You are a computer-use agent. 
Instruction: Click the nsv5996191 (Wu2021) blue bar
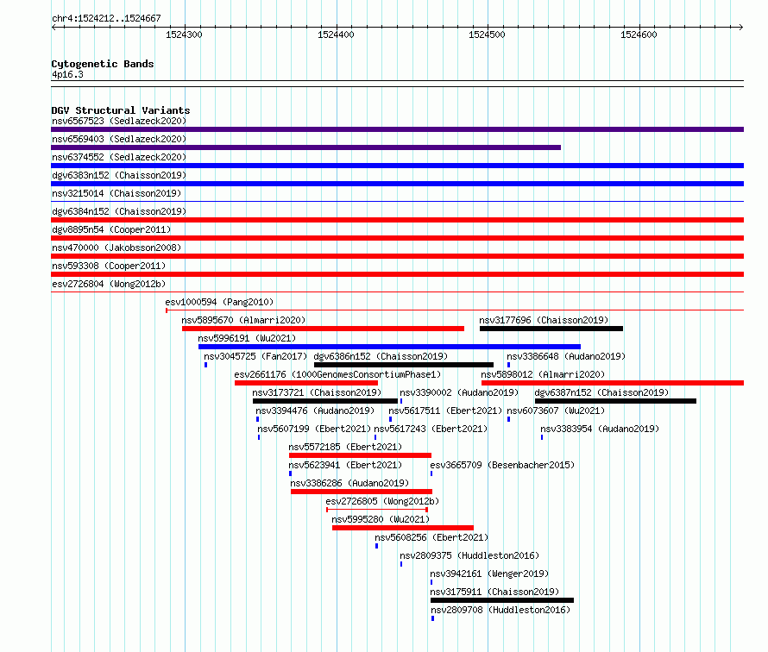pos(389,347)
